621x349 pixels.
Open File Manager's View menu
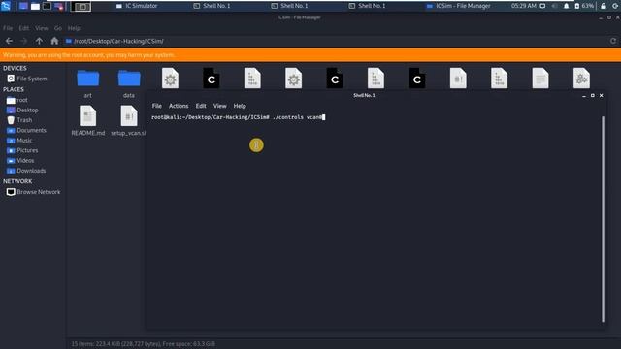41,28
